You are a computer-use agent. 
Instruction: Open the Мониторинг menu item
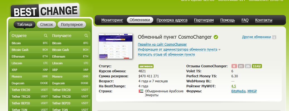(112, 20)
